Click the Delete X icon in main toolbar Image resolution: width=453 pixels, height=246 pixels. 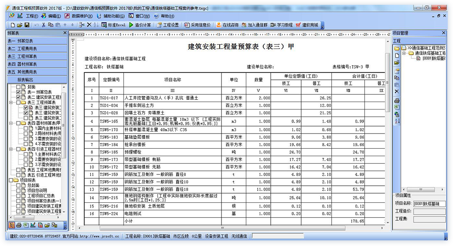[89, 25]
